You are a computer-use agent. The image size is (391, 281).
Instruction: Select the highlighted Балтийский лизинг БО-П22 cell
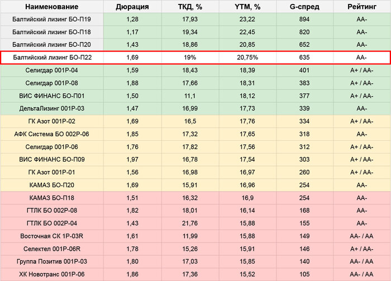[x=52, y=58]
